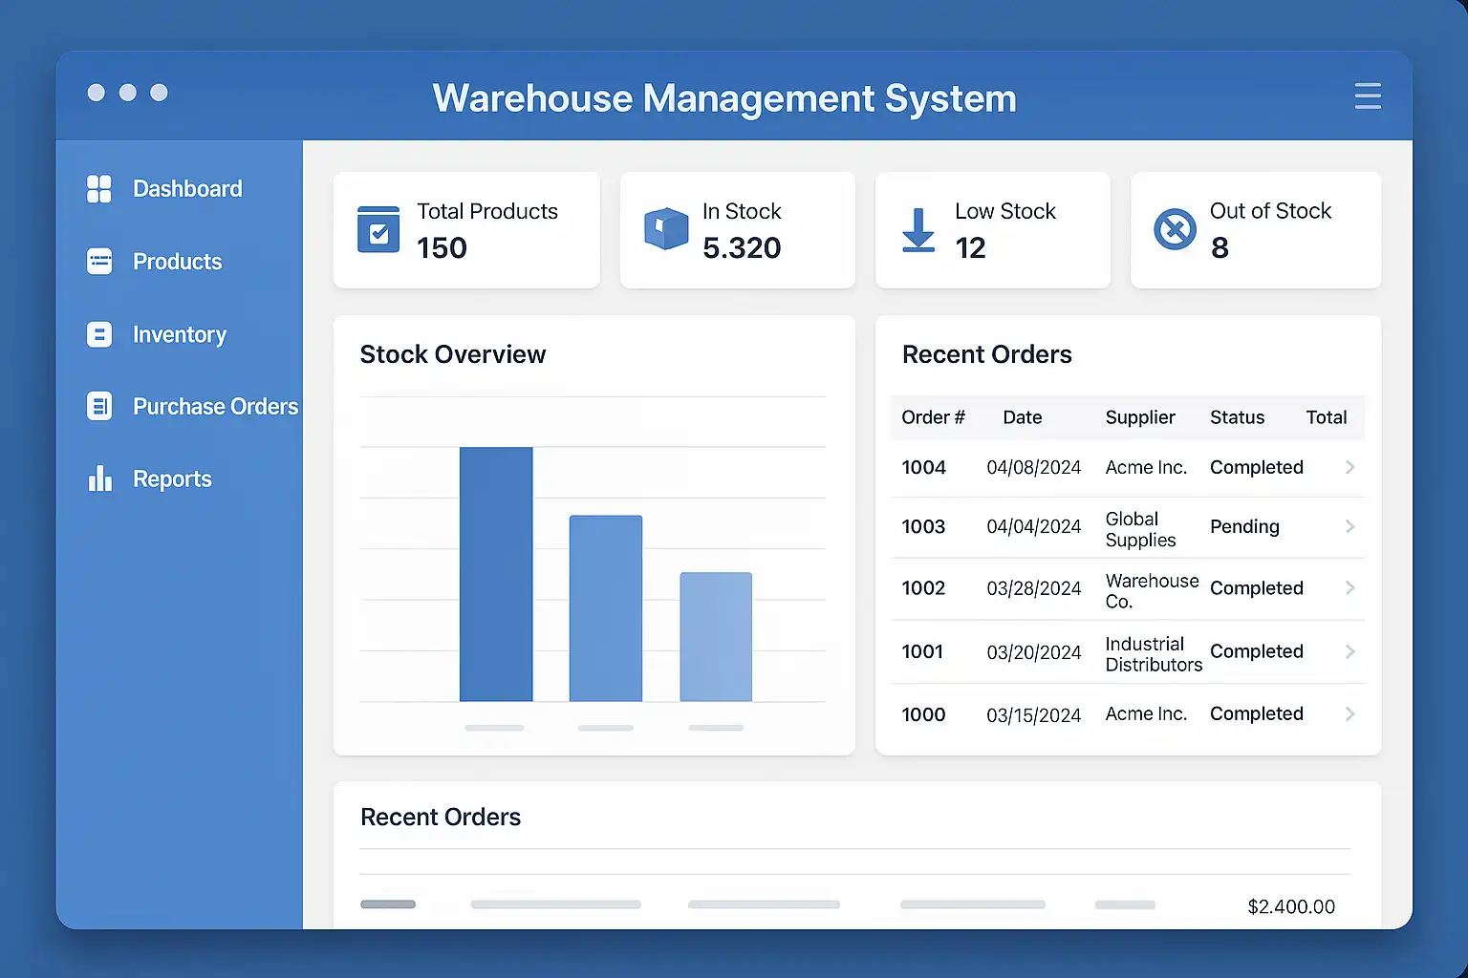The width and height of the screenshot is (1468, 978).
Task: Click the tallest bar in Stock Overview
Action: pos(496,574)
